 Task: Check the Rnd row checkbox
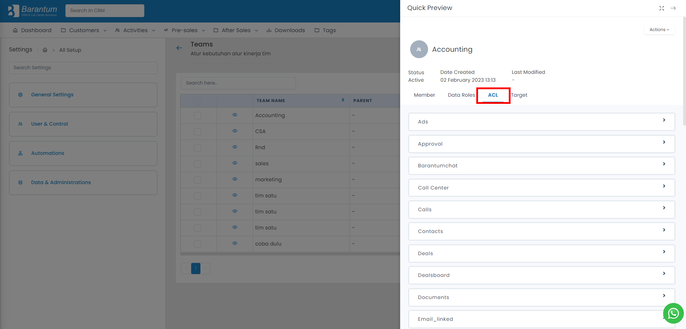point(198,148)
